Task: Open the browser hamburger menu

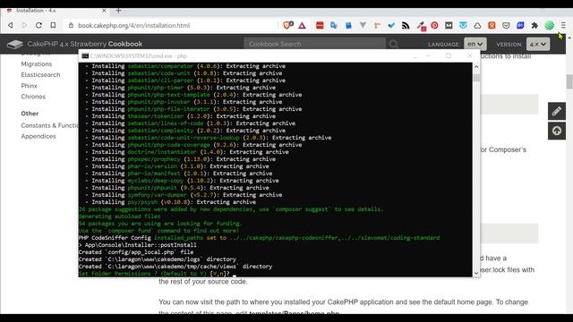Action: (x=563, y=25)
